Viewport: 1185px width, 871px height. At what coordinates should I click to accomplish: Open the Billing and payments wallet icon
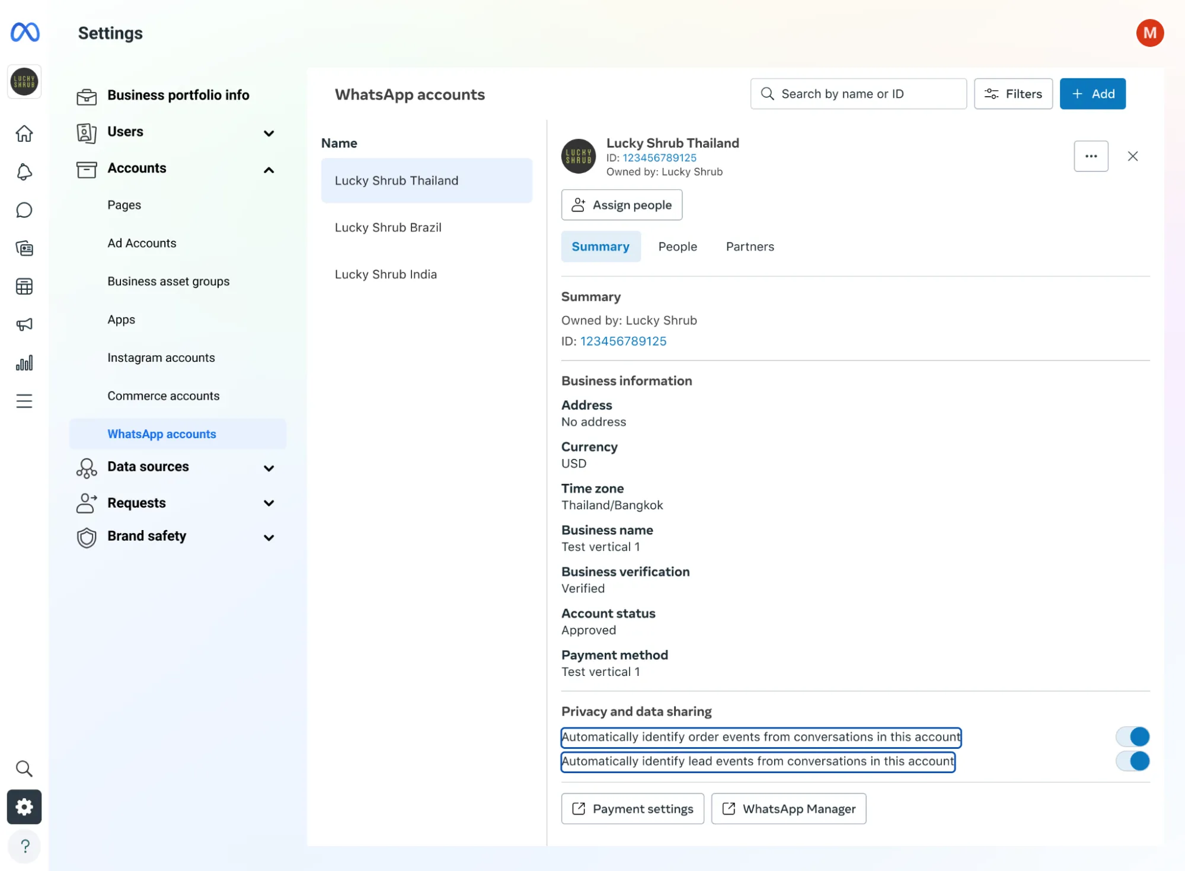tap(24, 248)
